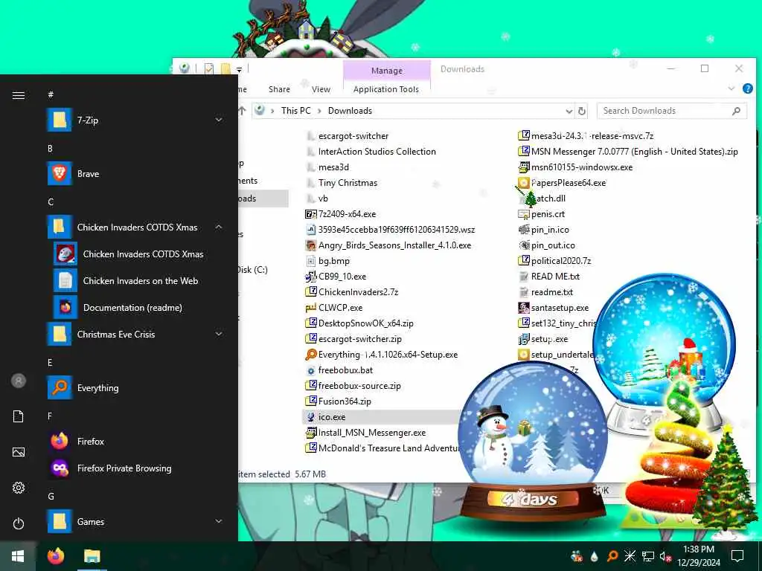
Task: Select the Tiny Christmas folder
Action: (x=341, y=183)
